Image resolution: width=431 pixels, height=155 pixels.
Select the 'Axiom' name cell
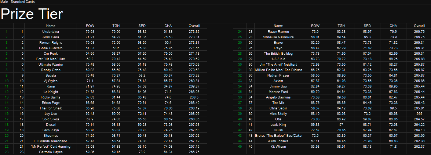pyautogui.click(x=278, y=81)
